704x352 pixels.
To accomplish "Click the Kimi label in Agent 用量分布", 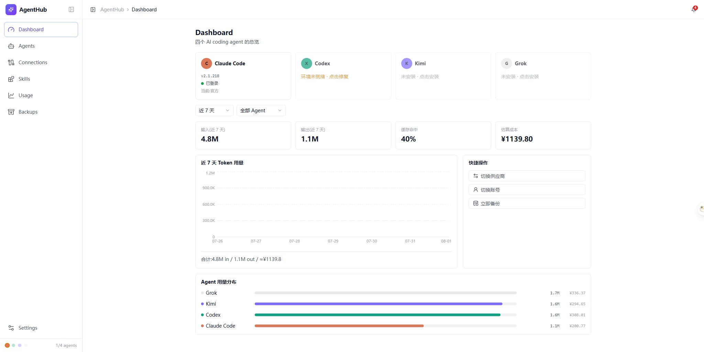I will point(211,304).
